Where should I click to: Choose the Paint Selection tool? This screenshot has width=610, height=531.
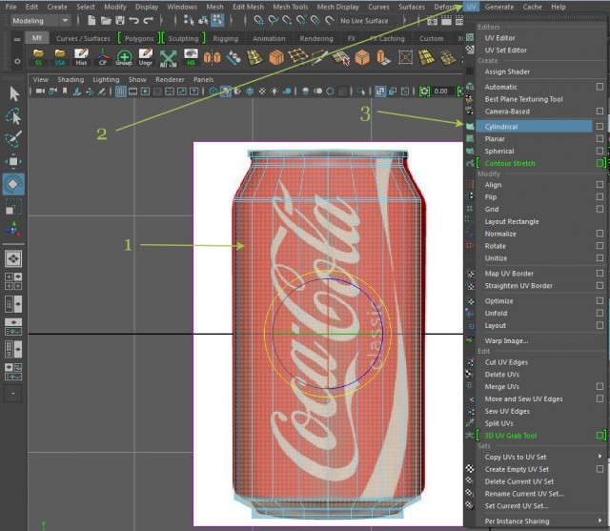click(14, 139)
